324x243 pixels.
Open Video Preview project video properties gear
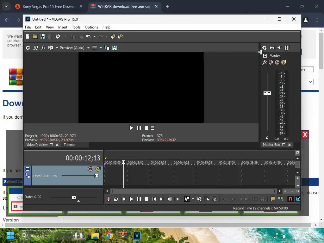pyautogui.click(x=28, y=48)
